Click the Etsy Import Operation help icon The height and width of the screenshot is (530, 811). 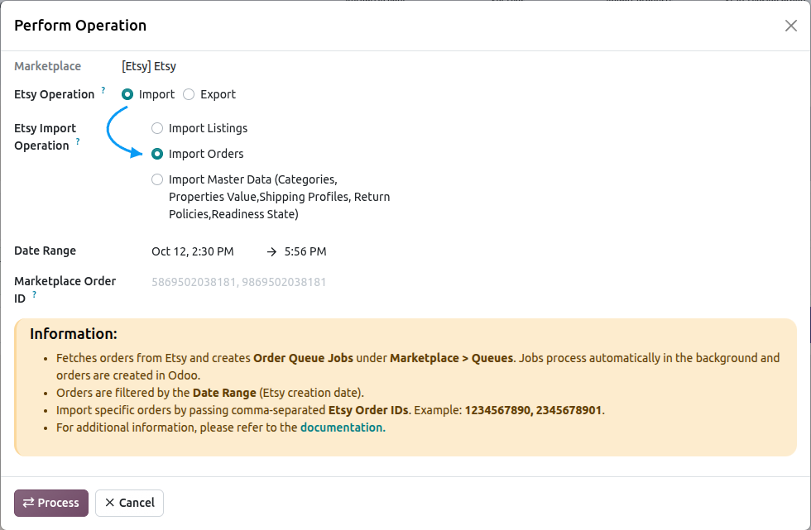click(78, 141)
